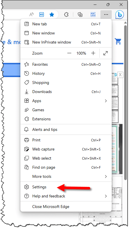The height and width of the screenshot is (229, 129).
Task: Expand the Apps submenu
Action: (66, 101)
